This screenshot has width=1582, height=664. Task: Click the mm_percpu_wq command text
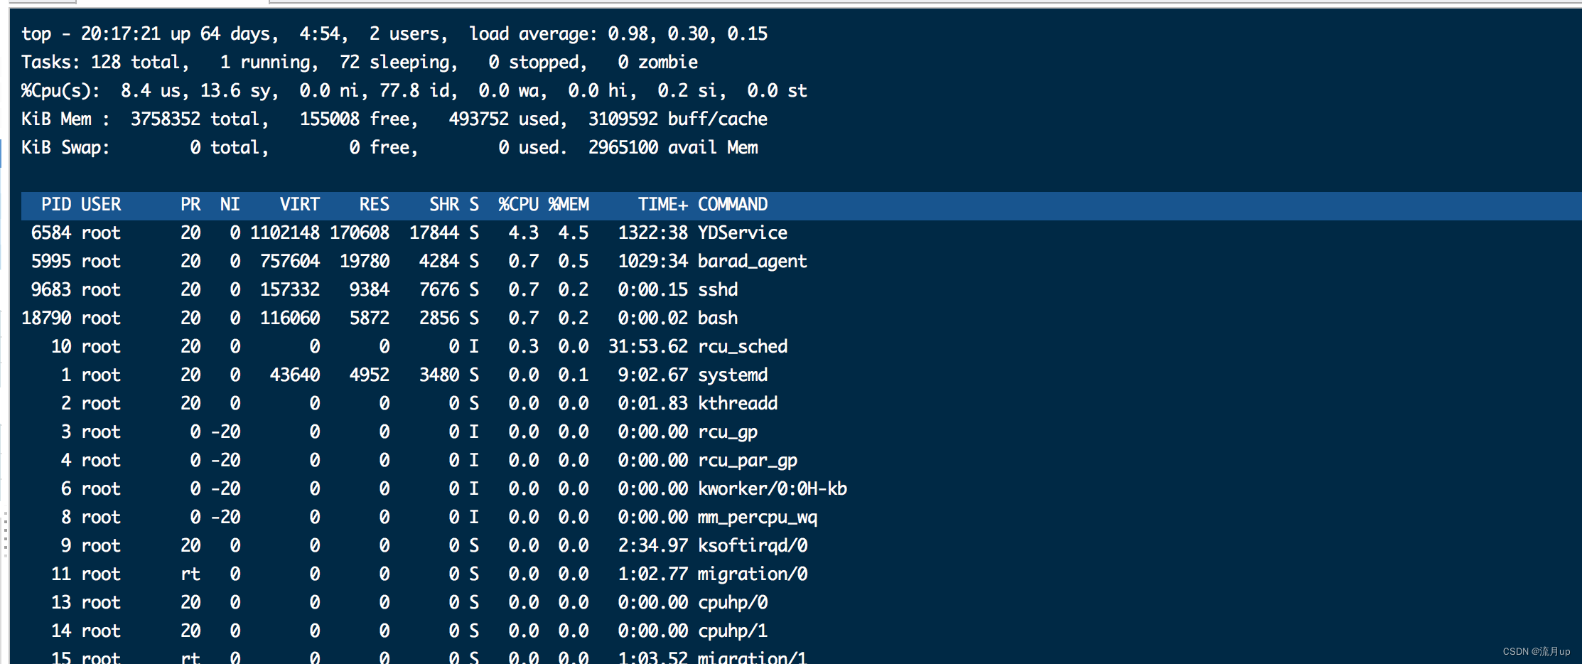click(x=758, y=518)
